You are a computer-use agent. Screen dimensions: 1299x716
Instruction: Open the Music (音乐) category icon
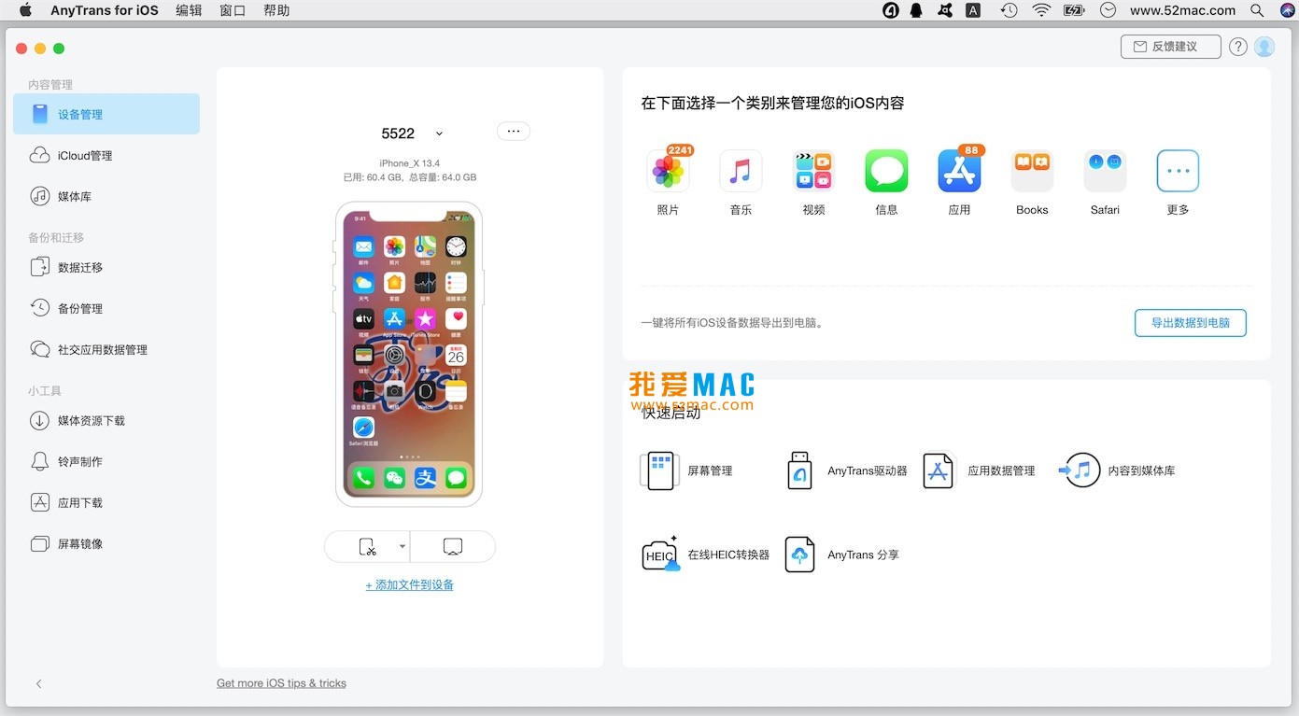pos(741,172)
